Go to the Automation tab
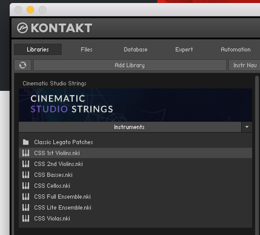Screen dimensions: 260x235 235,49
